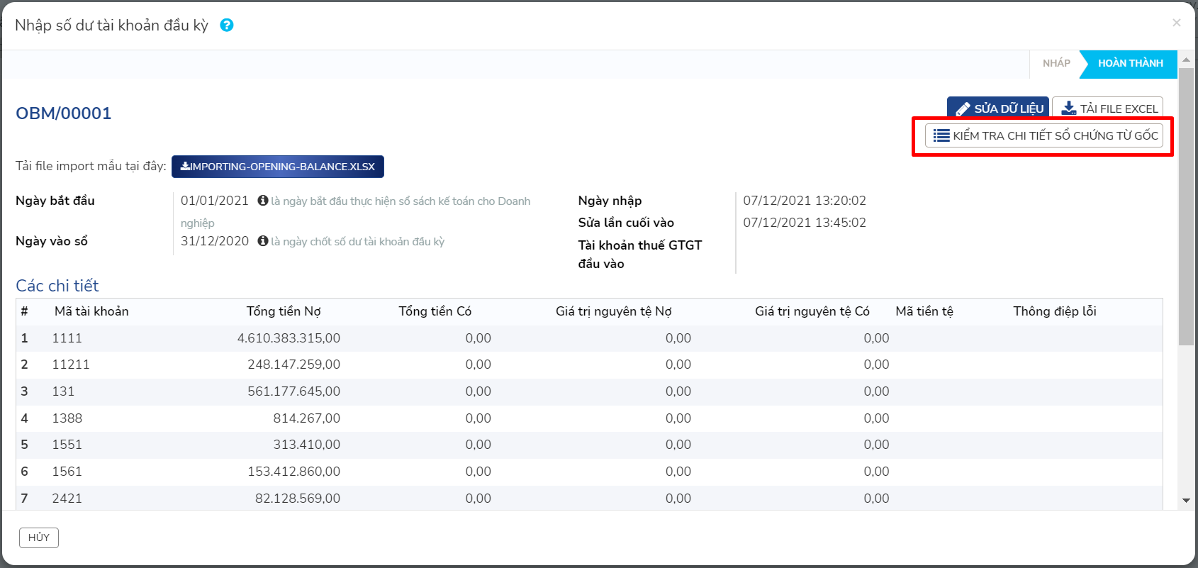1198x568 pixels.
Task: Click Mã tiền tệ column header
Action: [924, 311]
